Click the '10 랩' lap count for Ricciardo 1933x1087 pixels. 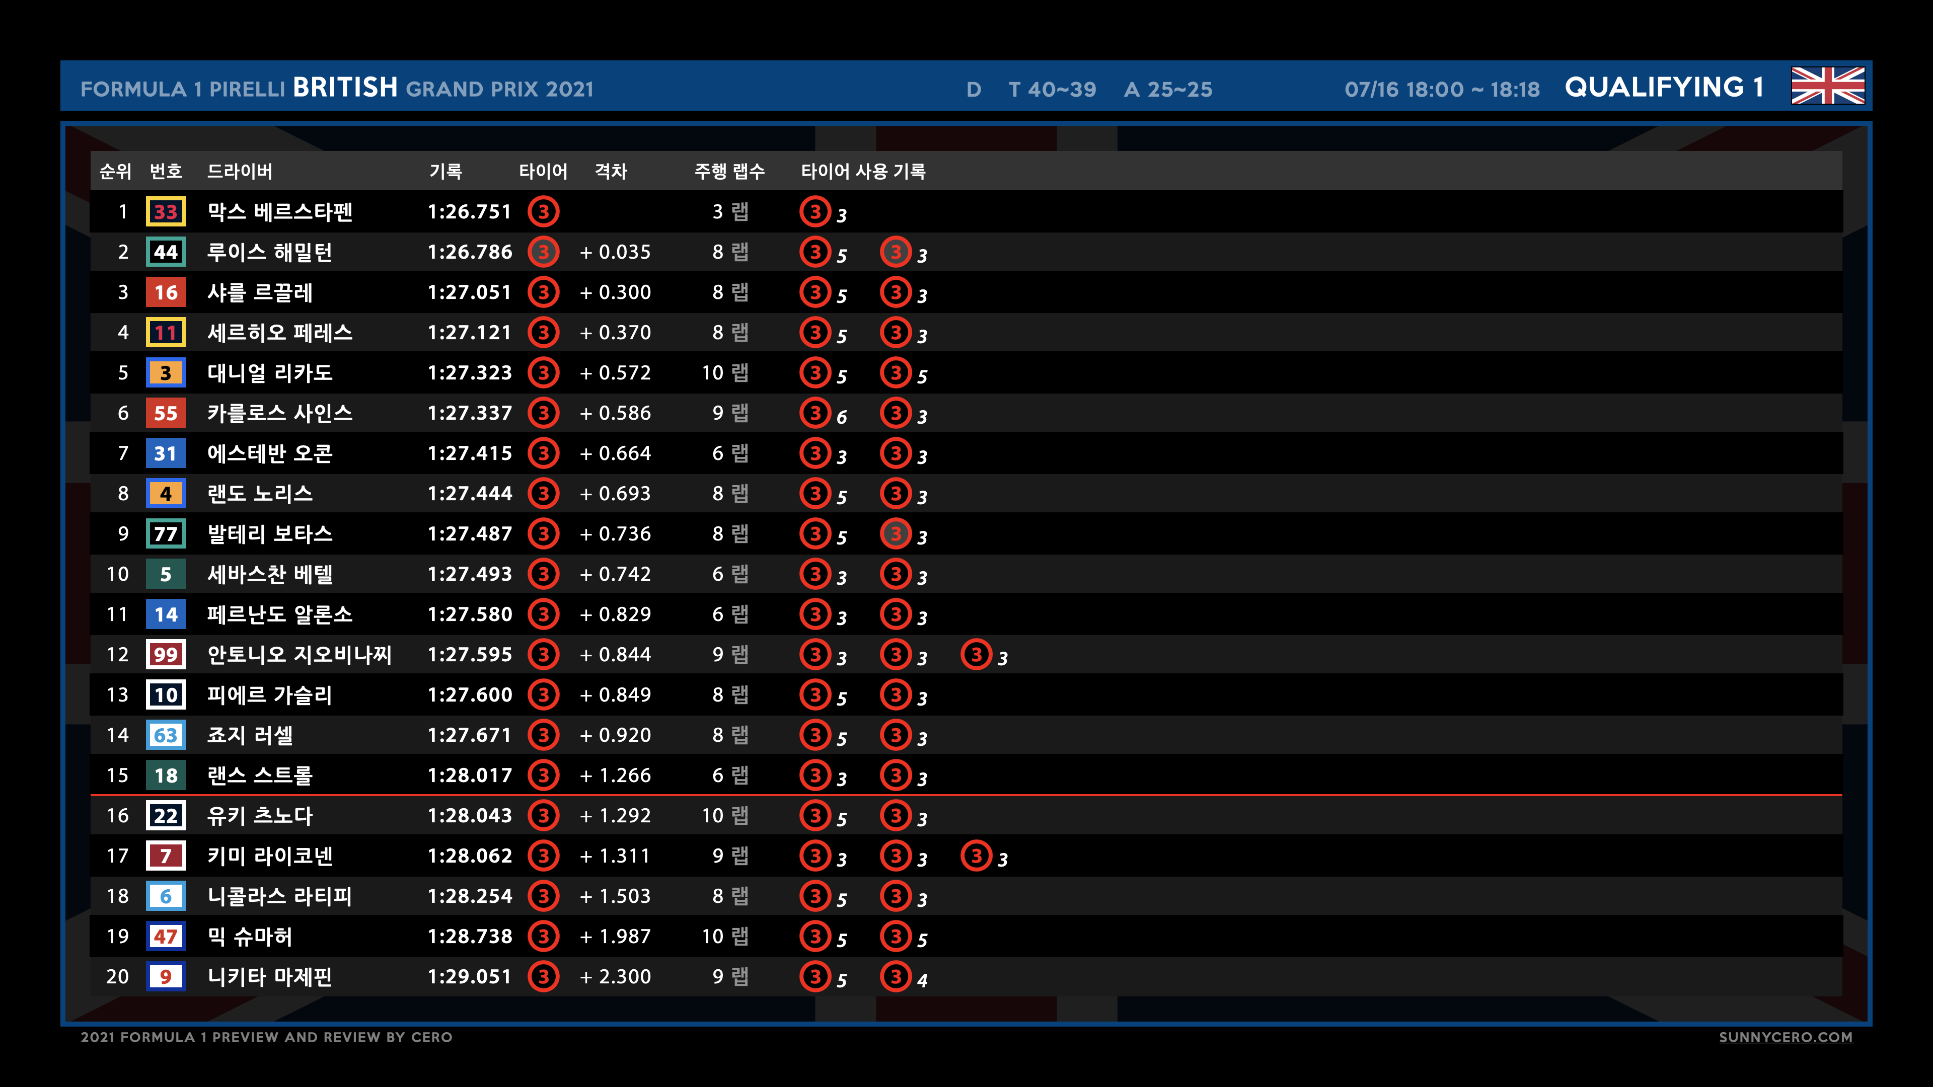(x=725, y=373)
